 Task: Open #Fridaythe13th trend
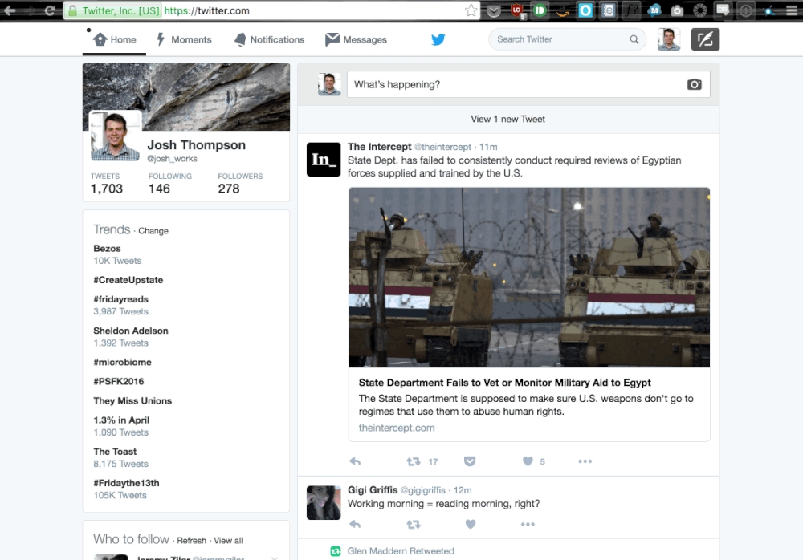coord(127,483)
